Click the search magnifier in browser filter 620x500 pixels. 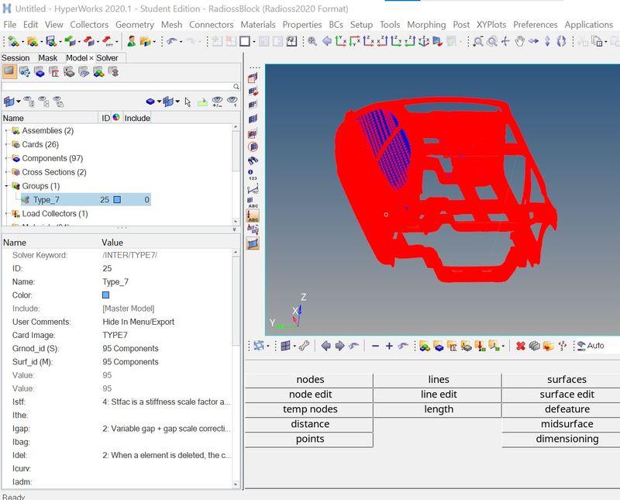[x=236, y=86]
